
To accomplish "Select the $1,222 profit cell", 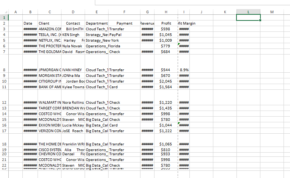I will click(166, 131).
